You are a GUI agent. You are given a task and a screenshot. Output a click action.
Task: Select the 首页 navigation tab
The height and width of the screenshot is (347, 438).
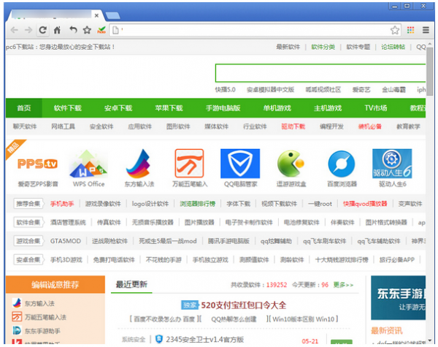(24, 108)
